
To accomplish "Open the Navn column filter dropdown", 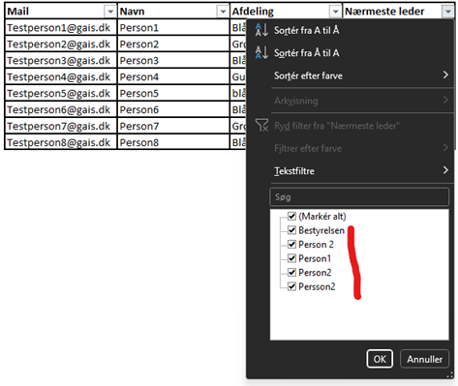I will coord(223,12).
